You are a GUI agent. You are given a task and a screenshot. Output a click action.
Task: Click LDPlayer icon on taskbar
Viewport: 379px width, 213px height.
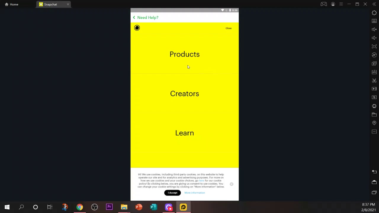[x=183, y=207]
